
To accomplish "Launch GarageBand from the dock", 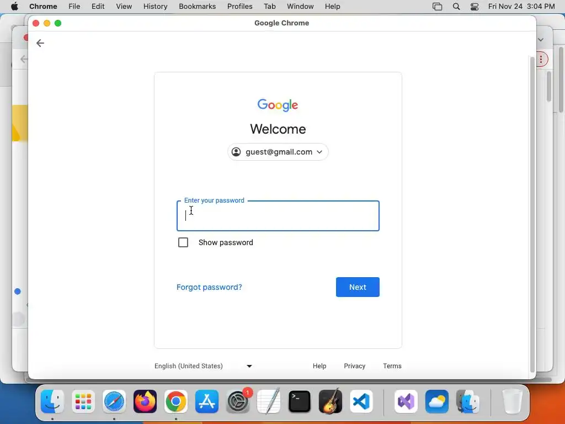I will tap(331, 401).
